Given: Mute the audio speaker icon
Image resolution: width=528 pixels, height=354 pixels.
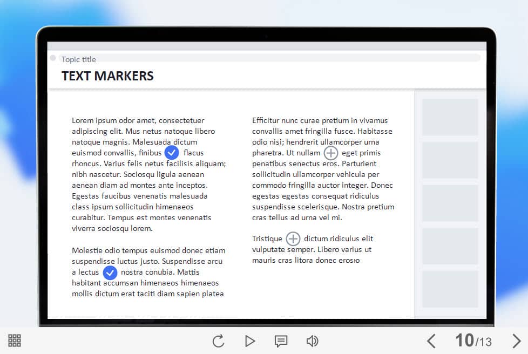Looking at the screenshot, I should 312,341.
